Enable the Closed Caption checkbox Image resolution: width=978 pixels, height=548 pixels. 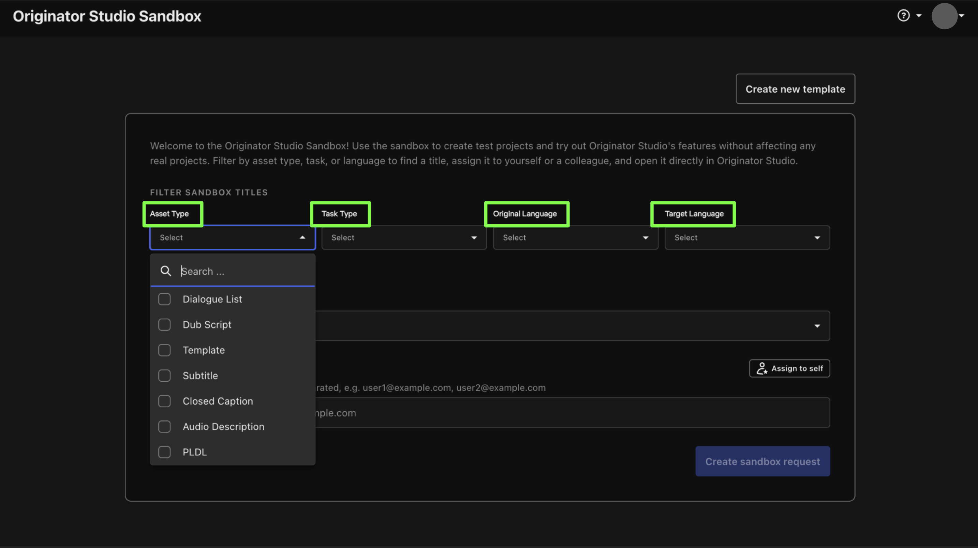164,401
